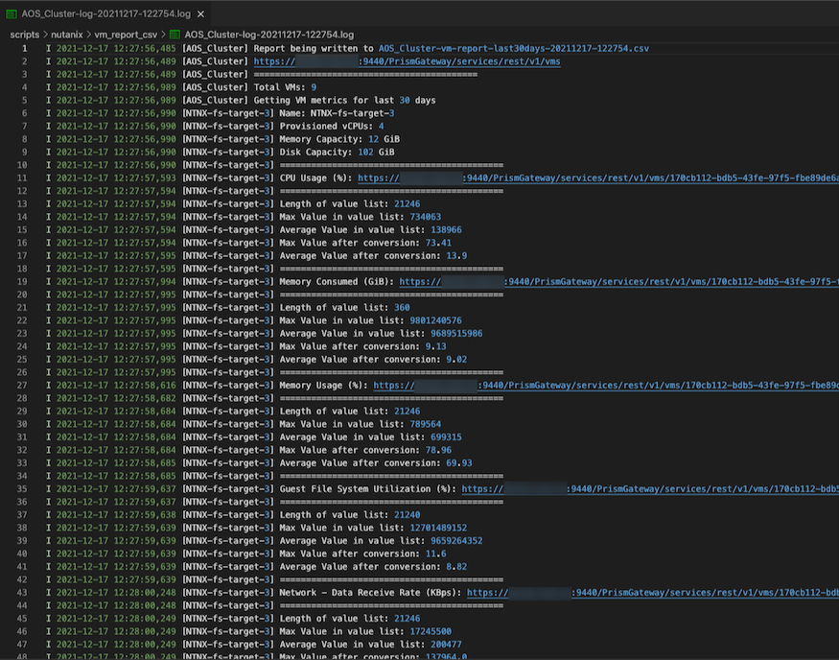Viewport: 839px width, 660px height.
Task: Open the vm_report_csv breadcrumb folder
Action: 126,35
